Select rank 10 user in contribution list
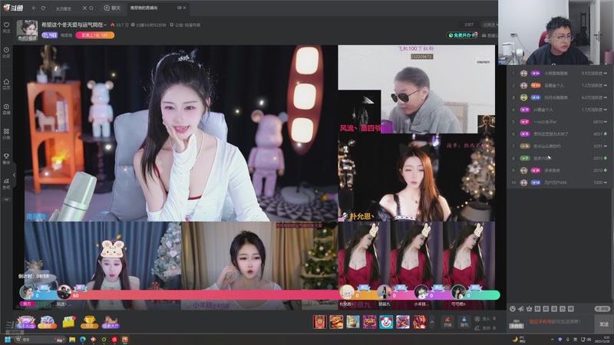The width and height of the screenshot is (614, 345). [560, 182]
